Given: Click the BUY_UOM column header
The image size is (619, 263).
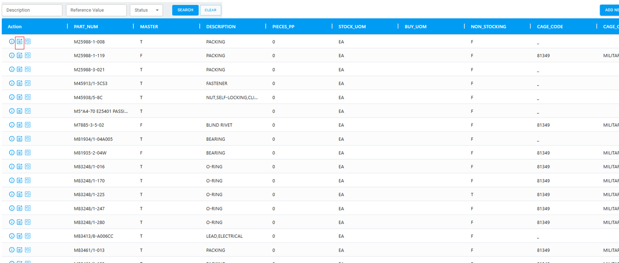Looking at the screenshot, I should click(x=416, y=26).
